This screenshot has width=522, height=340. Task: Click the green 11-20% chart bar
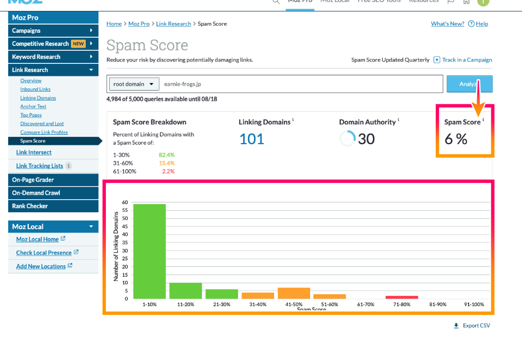[x=186, y=290]
